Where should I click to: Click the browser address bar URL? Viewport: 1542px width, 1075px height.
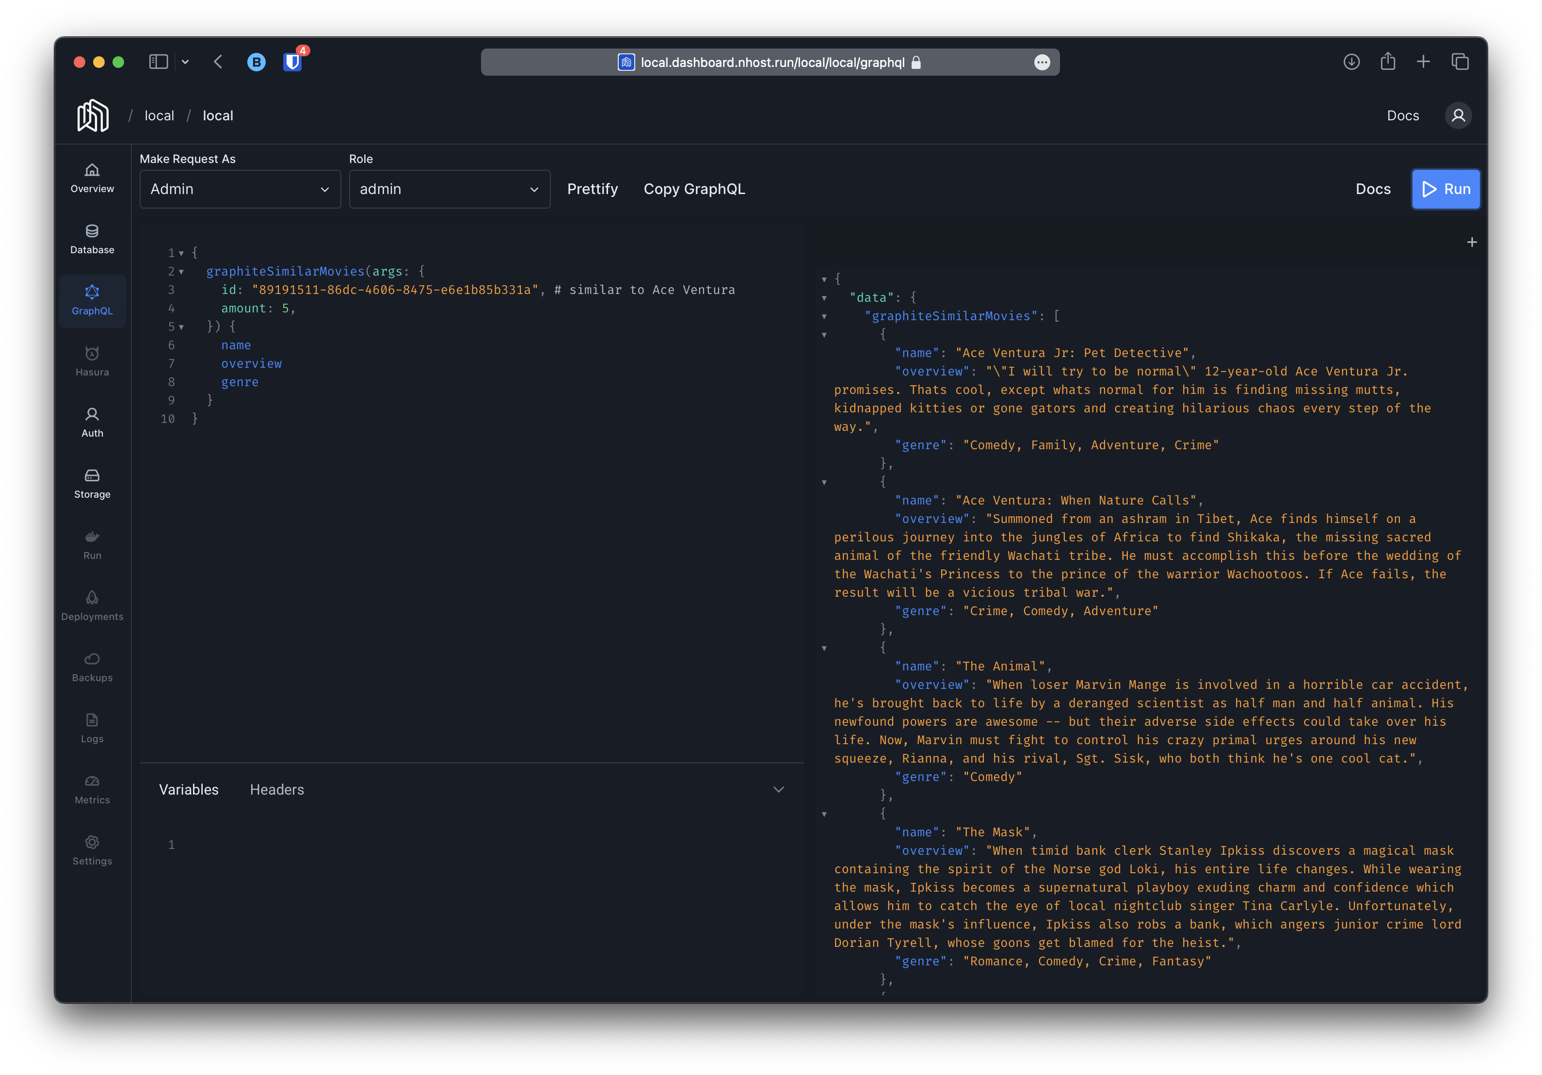771,63
